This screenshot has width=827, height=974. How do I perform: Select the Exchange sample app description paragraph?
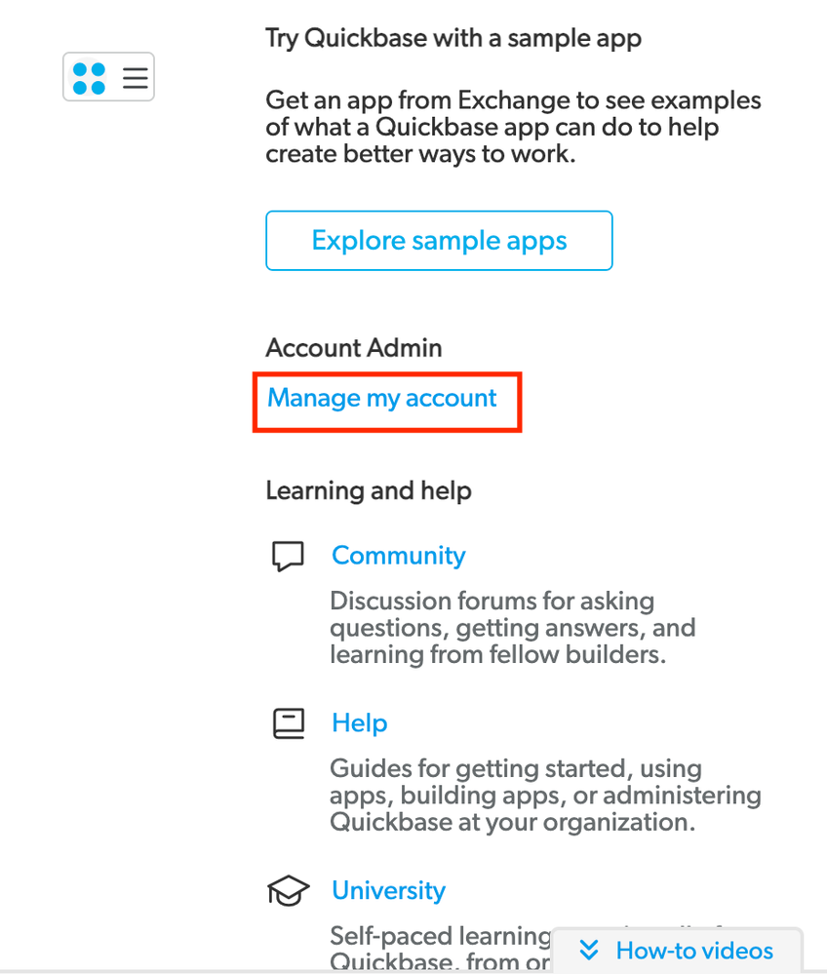pos(513,128)
